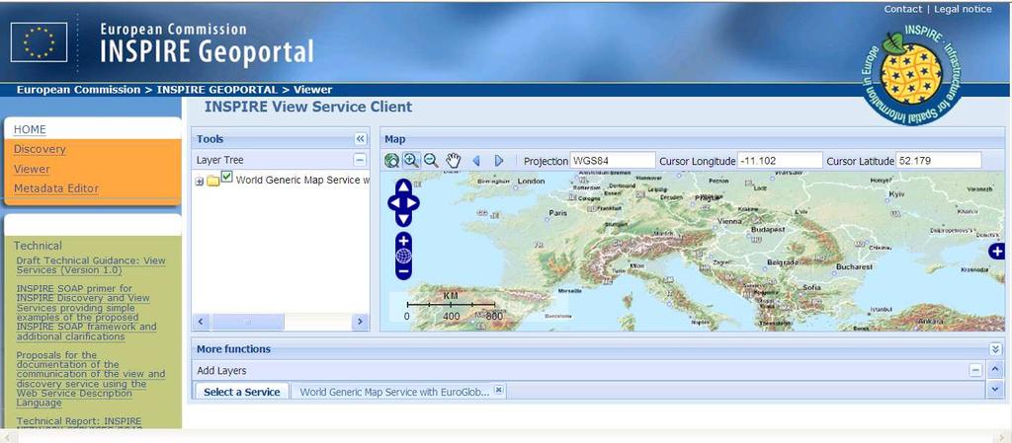Open Discovery in side menu

(40, 149)
